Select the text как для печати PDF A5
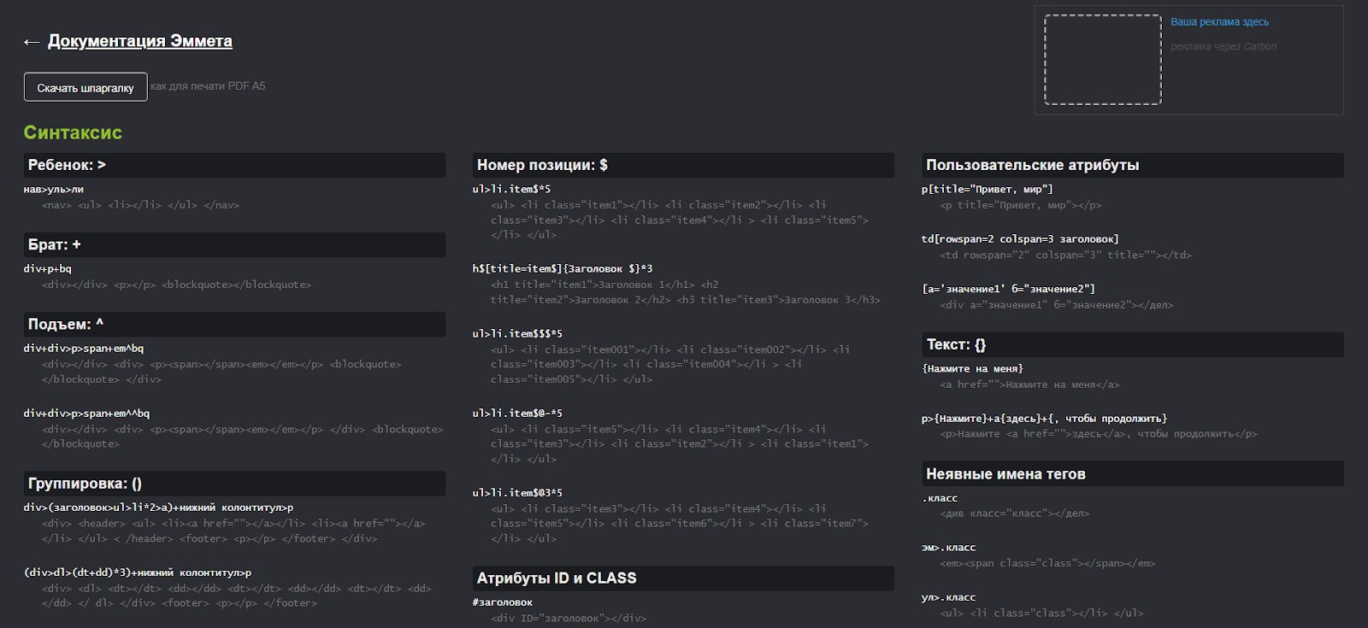Screen dimensions: 1368x628 coord(208,86)
